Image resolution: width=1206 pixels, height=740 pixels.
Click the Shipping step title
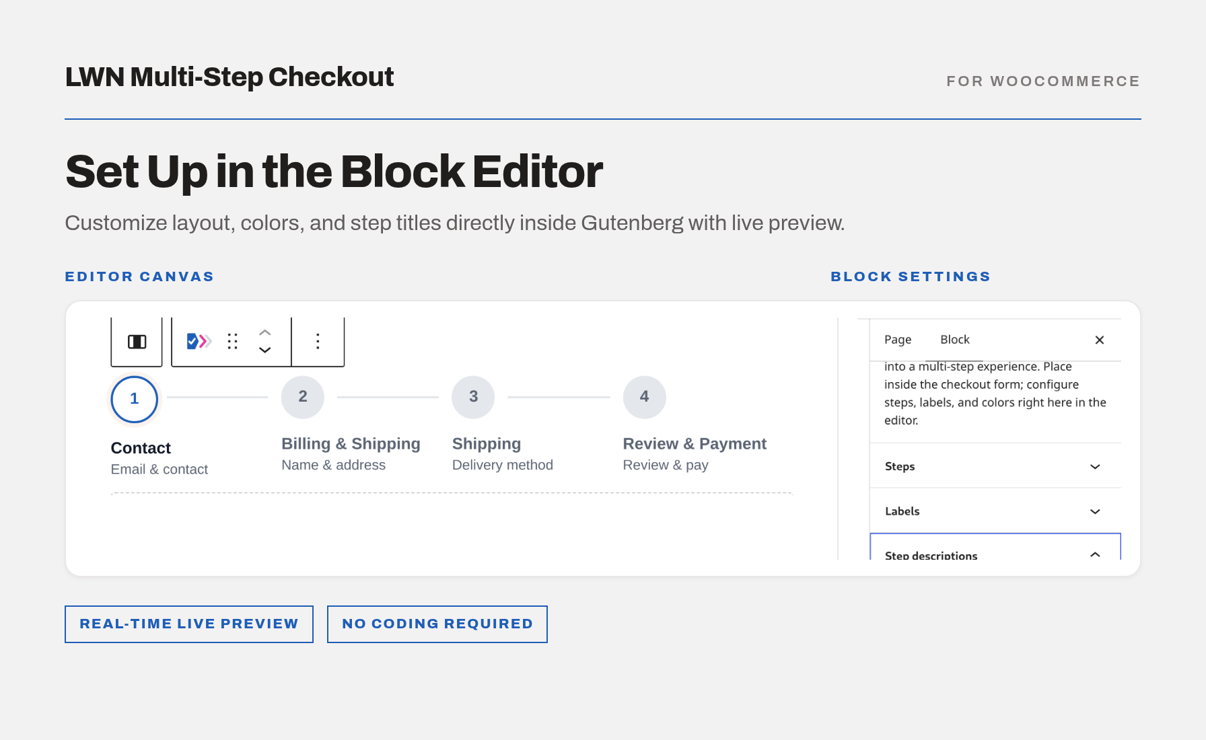487,444
